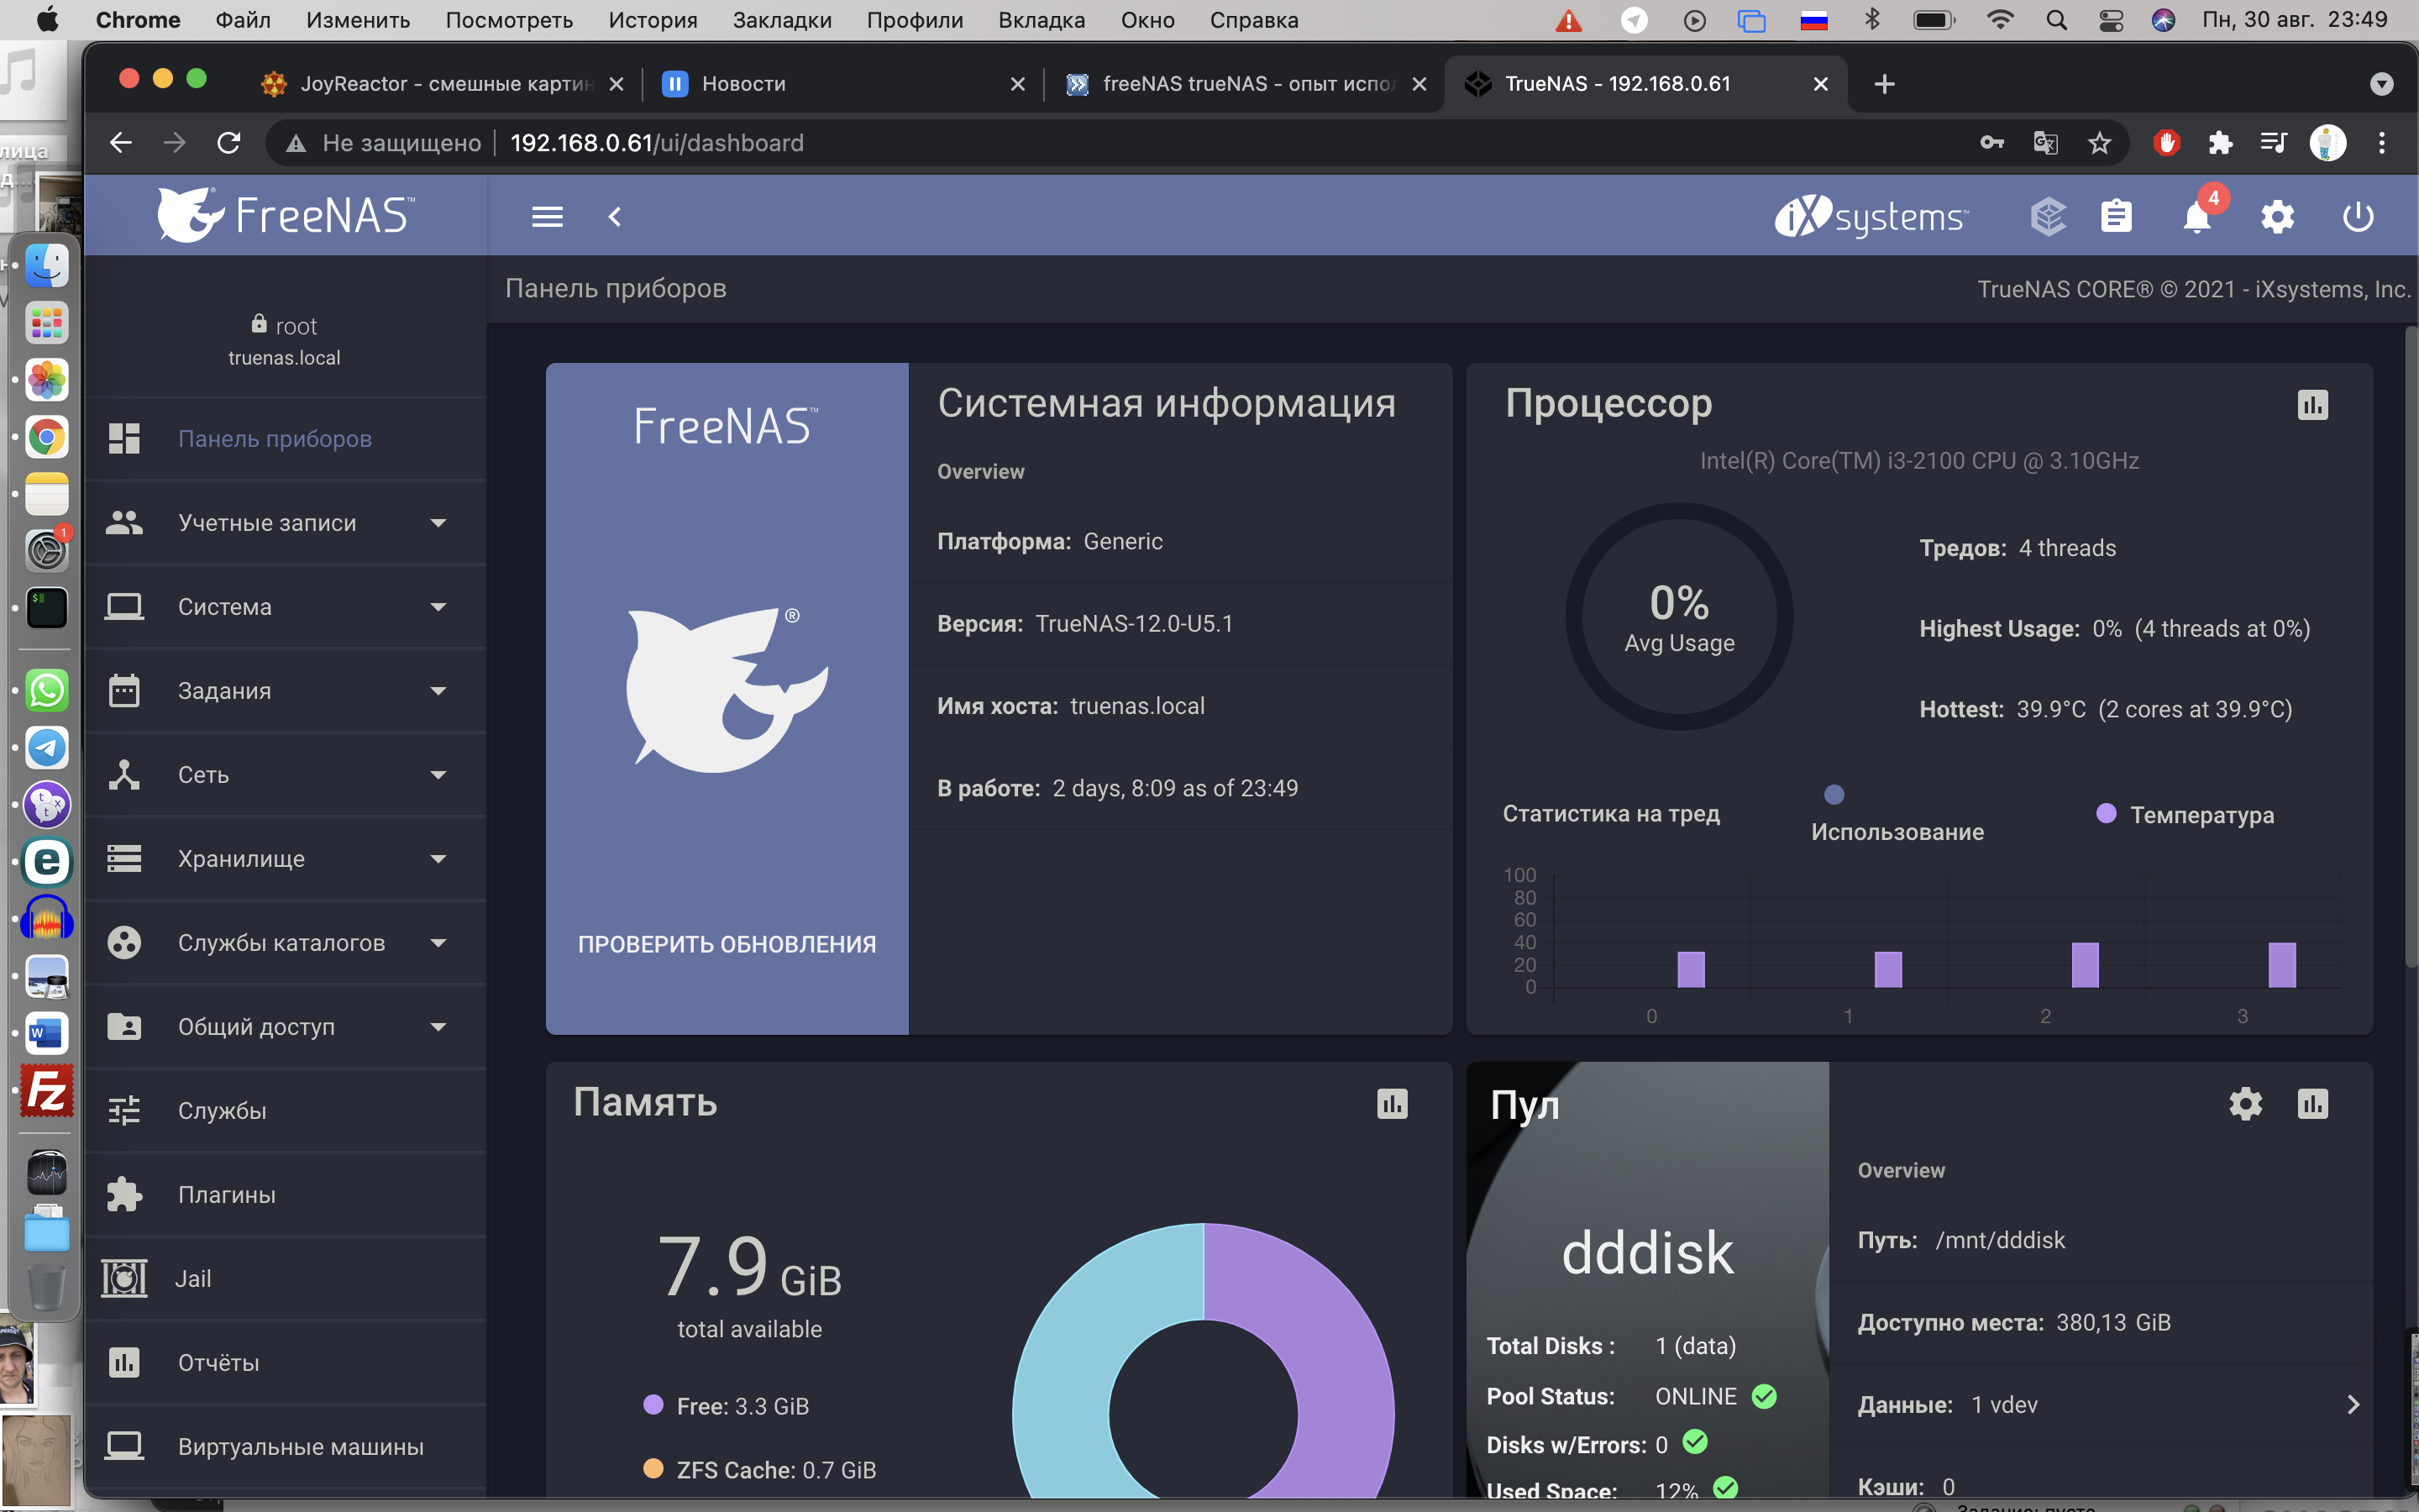Toggle the Использование legend dot

click(1834, 794)
